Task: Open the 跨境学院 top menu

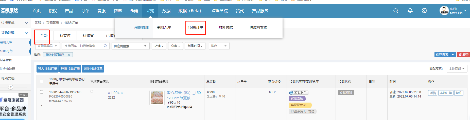Action: 220,11
